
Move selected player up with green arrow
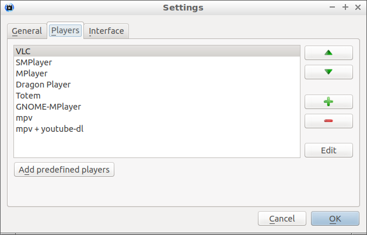328,53
